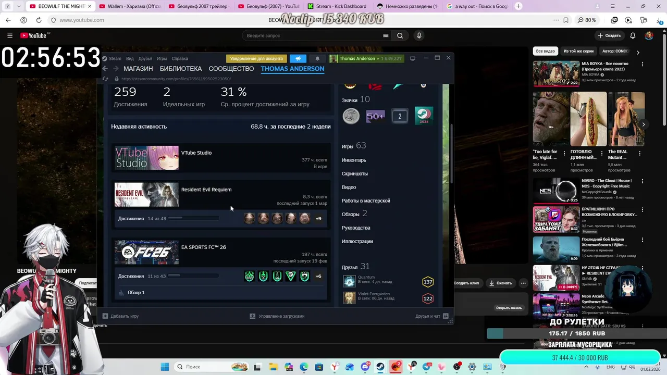Click the Уведомление для аккаунта button
667x375 pixels.
click(256, 58)
